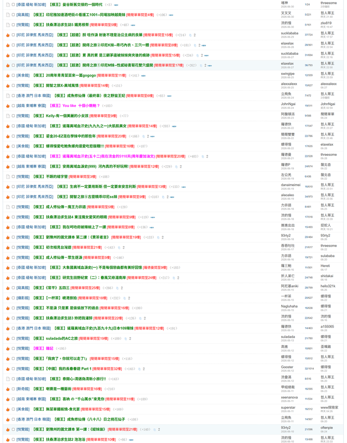Open the pink You like 十個小嫩鮑 thread
Image resolution: width=347 pixels, height=443 pixels.
(x=75, y=106)
